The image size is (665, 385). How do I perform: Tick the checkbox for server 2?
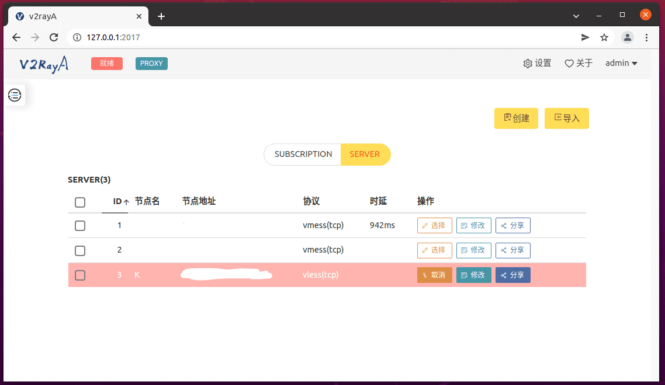(80, 250)
